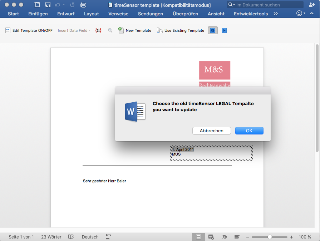Show more ribbon tabs with double chevron

[276, 14]
